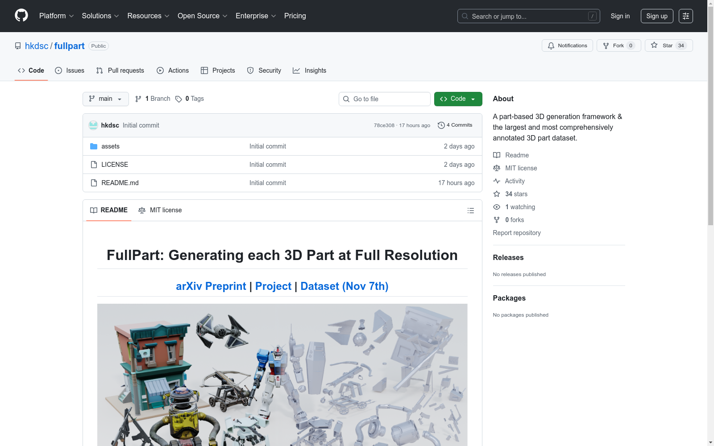Click the GitHub logo icon
The height and width of the screenshot is (446, 714).
point(21,16)
